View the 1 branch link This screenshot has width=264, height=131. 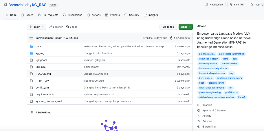[56, 27]
